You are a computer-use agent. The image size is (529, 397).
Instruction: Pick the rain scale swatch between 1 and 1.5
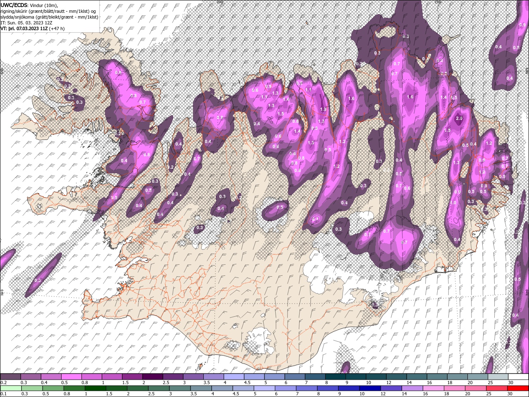[95, 388]
